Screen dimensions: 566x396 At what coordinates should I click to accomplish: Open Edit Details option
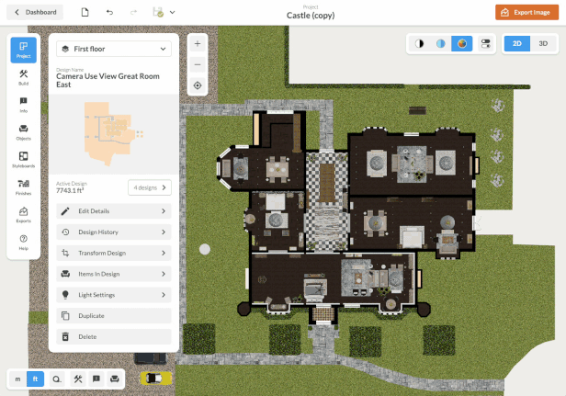tap(113, 211)
